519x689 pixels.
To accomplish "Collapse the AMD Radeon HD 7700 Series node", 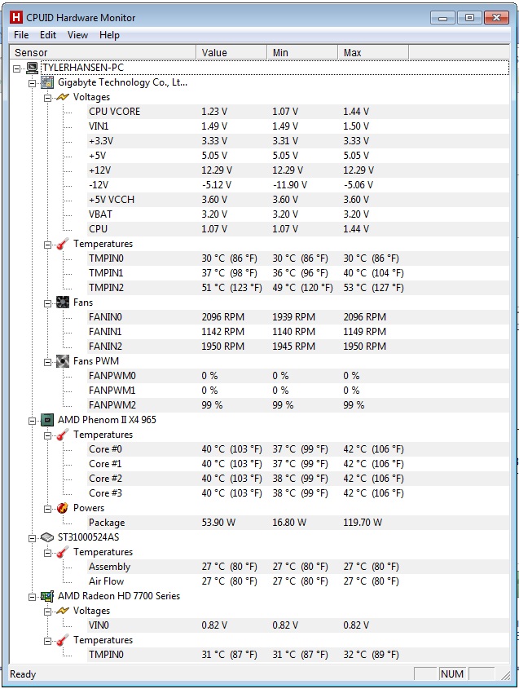I will (x=32, y=597).
